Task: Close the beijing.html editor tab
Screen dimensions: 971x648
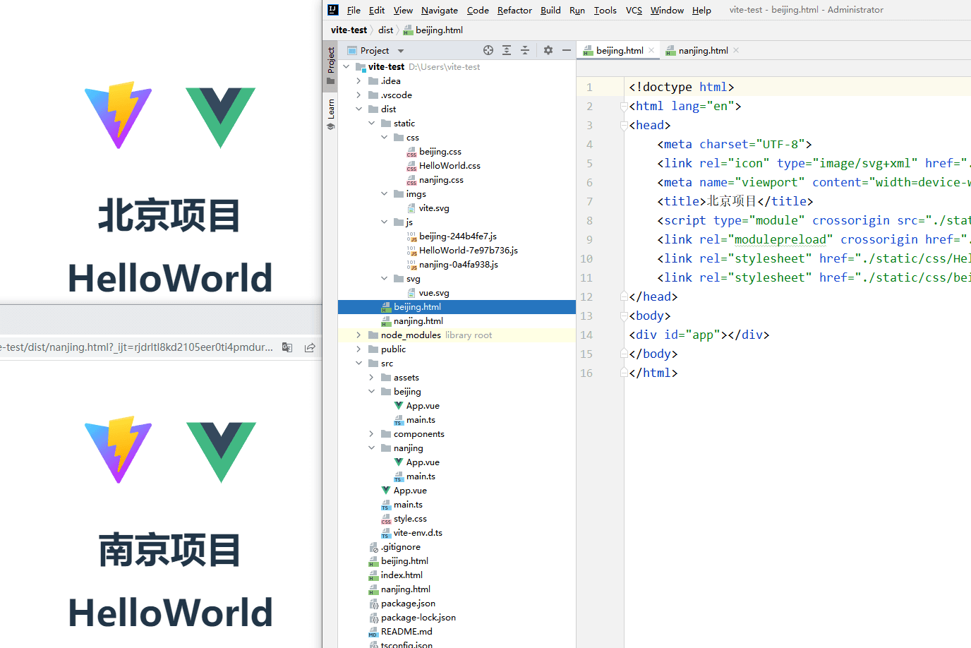Action: click(x=651, y=50)
